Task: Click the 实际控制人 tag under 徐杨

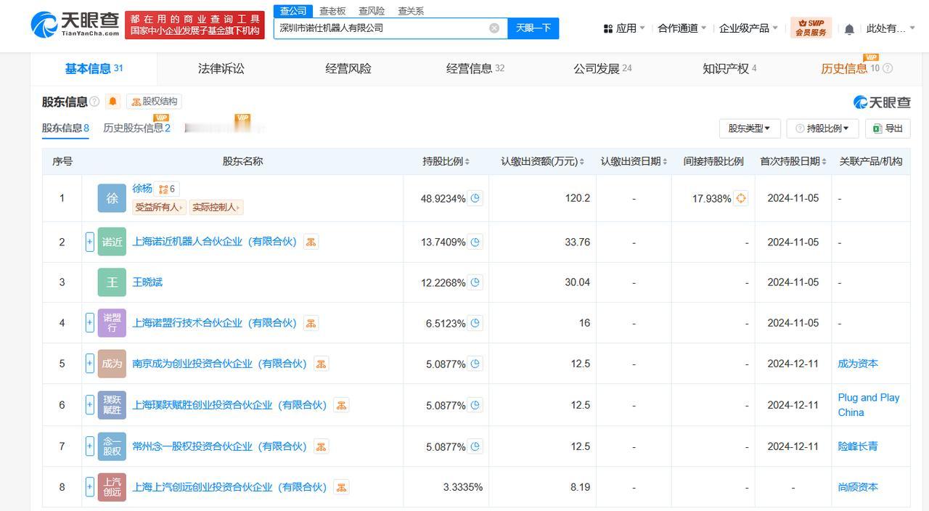Action: tap(216, 208)
